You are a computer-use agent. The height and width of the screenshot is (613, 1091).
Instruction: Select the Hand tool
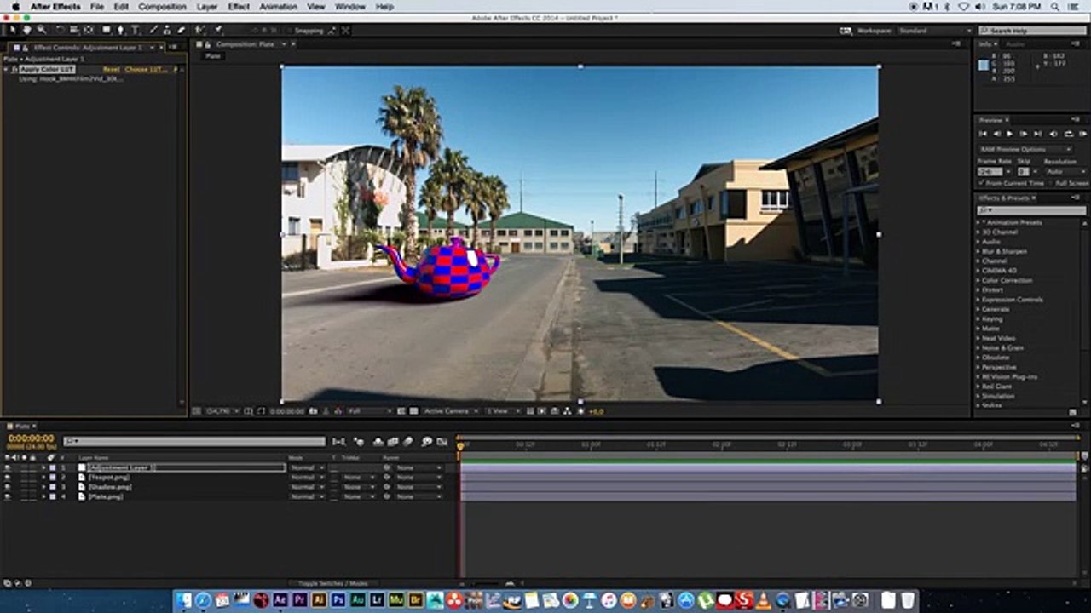27,30
